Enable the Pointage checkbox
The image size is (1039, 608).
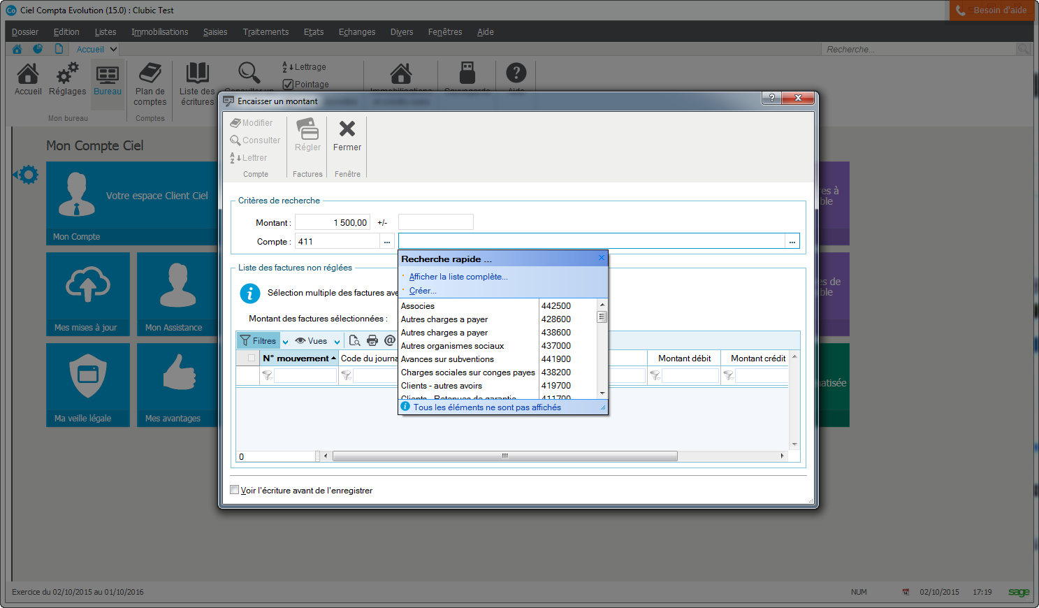(288, 84)
